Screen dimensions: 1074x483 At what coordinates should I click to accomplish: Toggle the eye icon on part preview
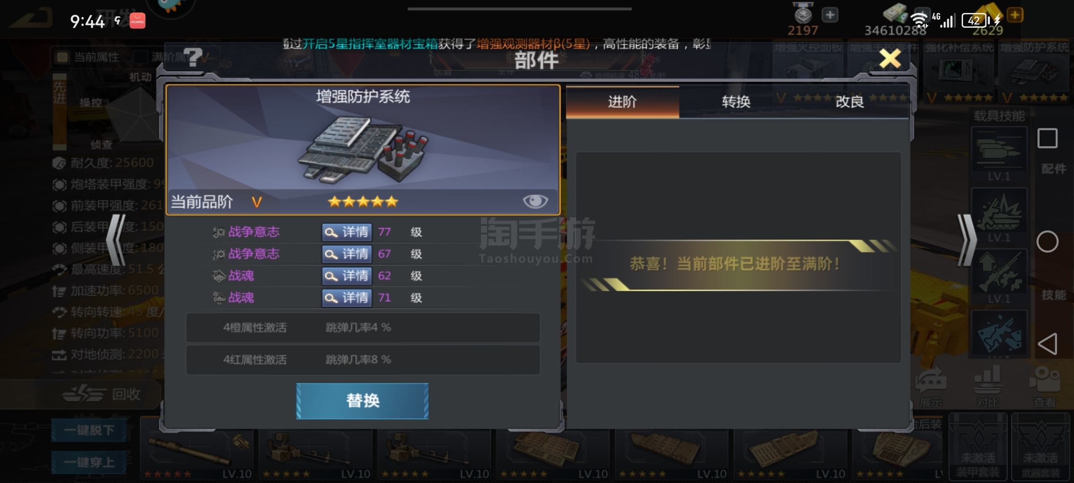click(x=535, y=201)
